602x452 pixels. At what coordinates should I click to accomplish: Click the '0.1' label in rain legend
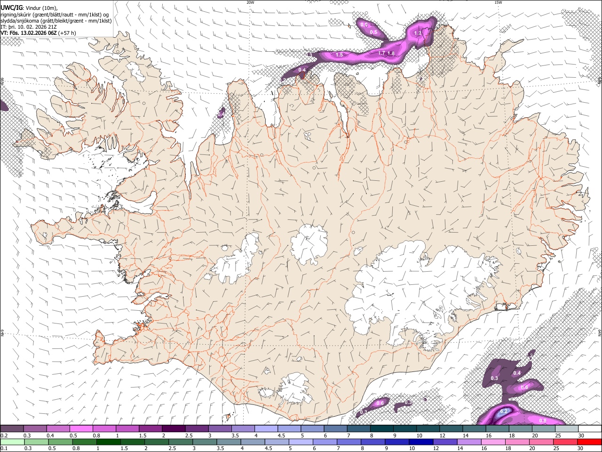click(4, 449)
